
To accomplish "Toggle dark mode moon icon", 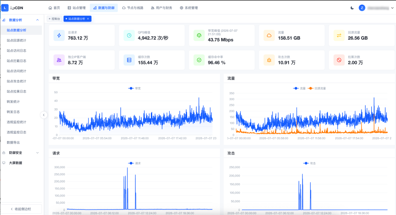I will 352,8.
